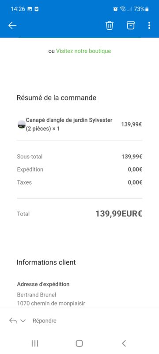Select the Total 139,99EUR€ amount
159x354 pixels.
tap(119, 214)
